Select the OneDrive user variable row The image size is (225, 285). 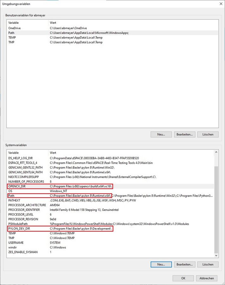[x=14, y=28]
